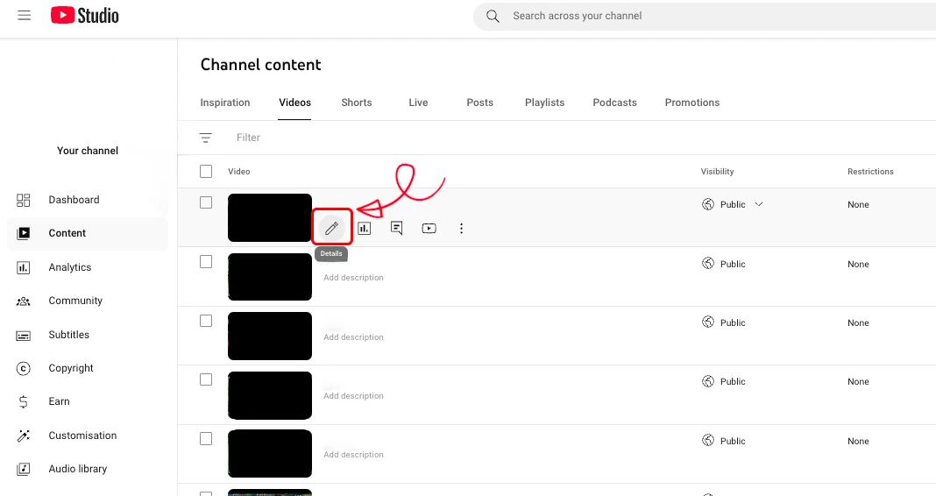Viewport: 936px width, 496px height.
Task: Open the Dashboard sidebar icon
Action: (24, 200)
